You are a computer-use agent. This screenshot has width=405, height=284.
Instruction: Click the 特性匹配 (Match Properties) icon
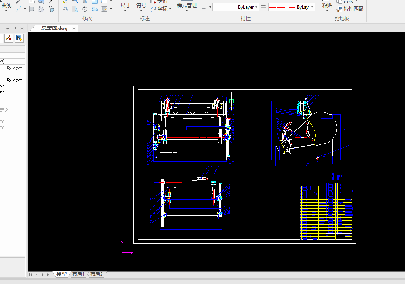pos(339,9)
